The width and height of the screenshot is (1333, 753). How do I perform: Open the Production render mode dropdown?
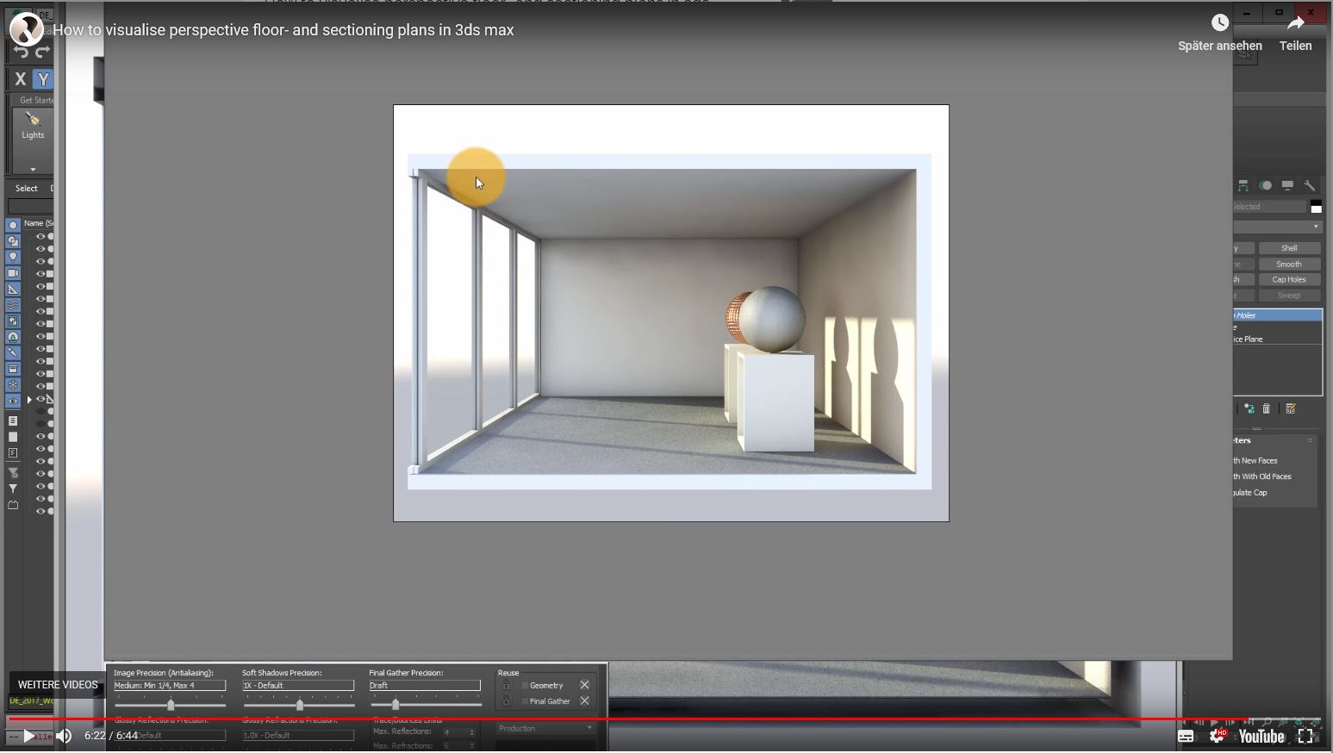click(x=545, y=729)
